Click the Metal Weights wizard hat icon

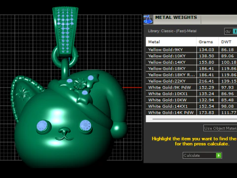148,20
